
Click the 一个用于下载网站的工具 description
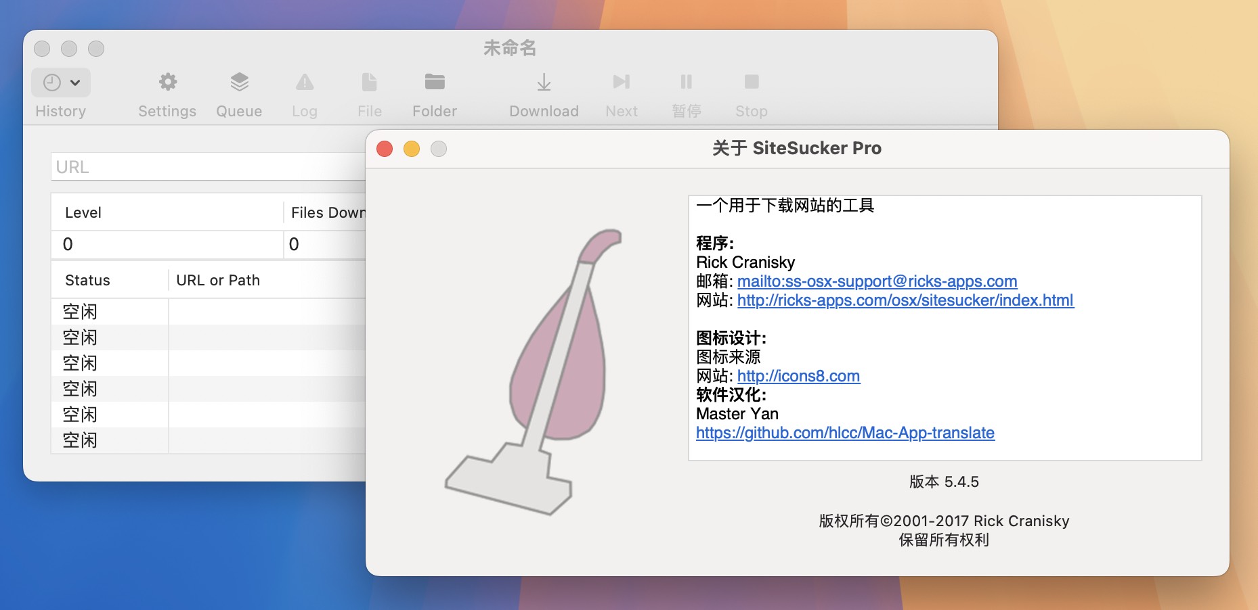click(785, 206)
